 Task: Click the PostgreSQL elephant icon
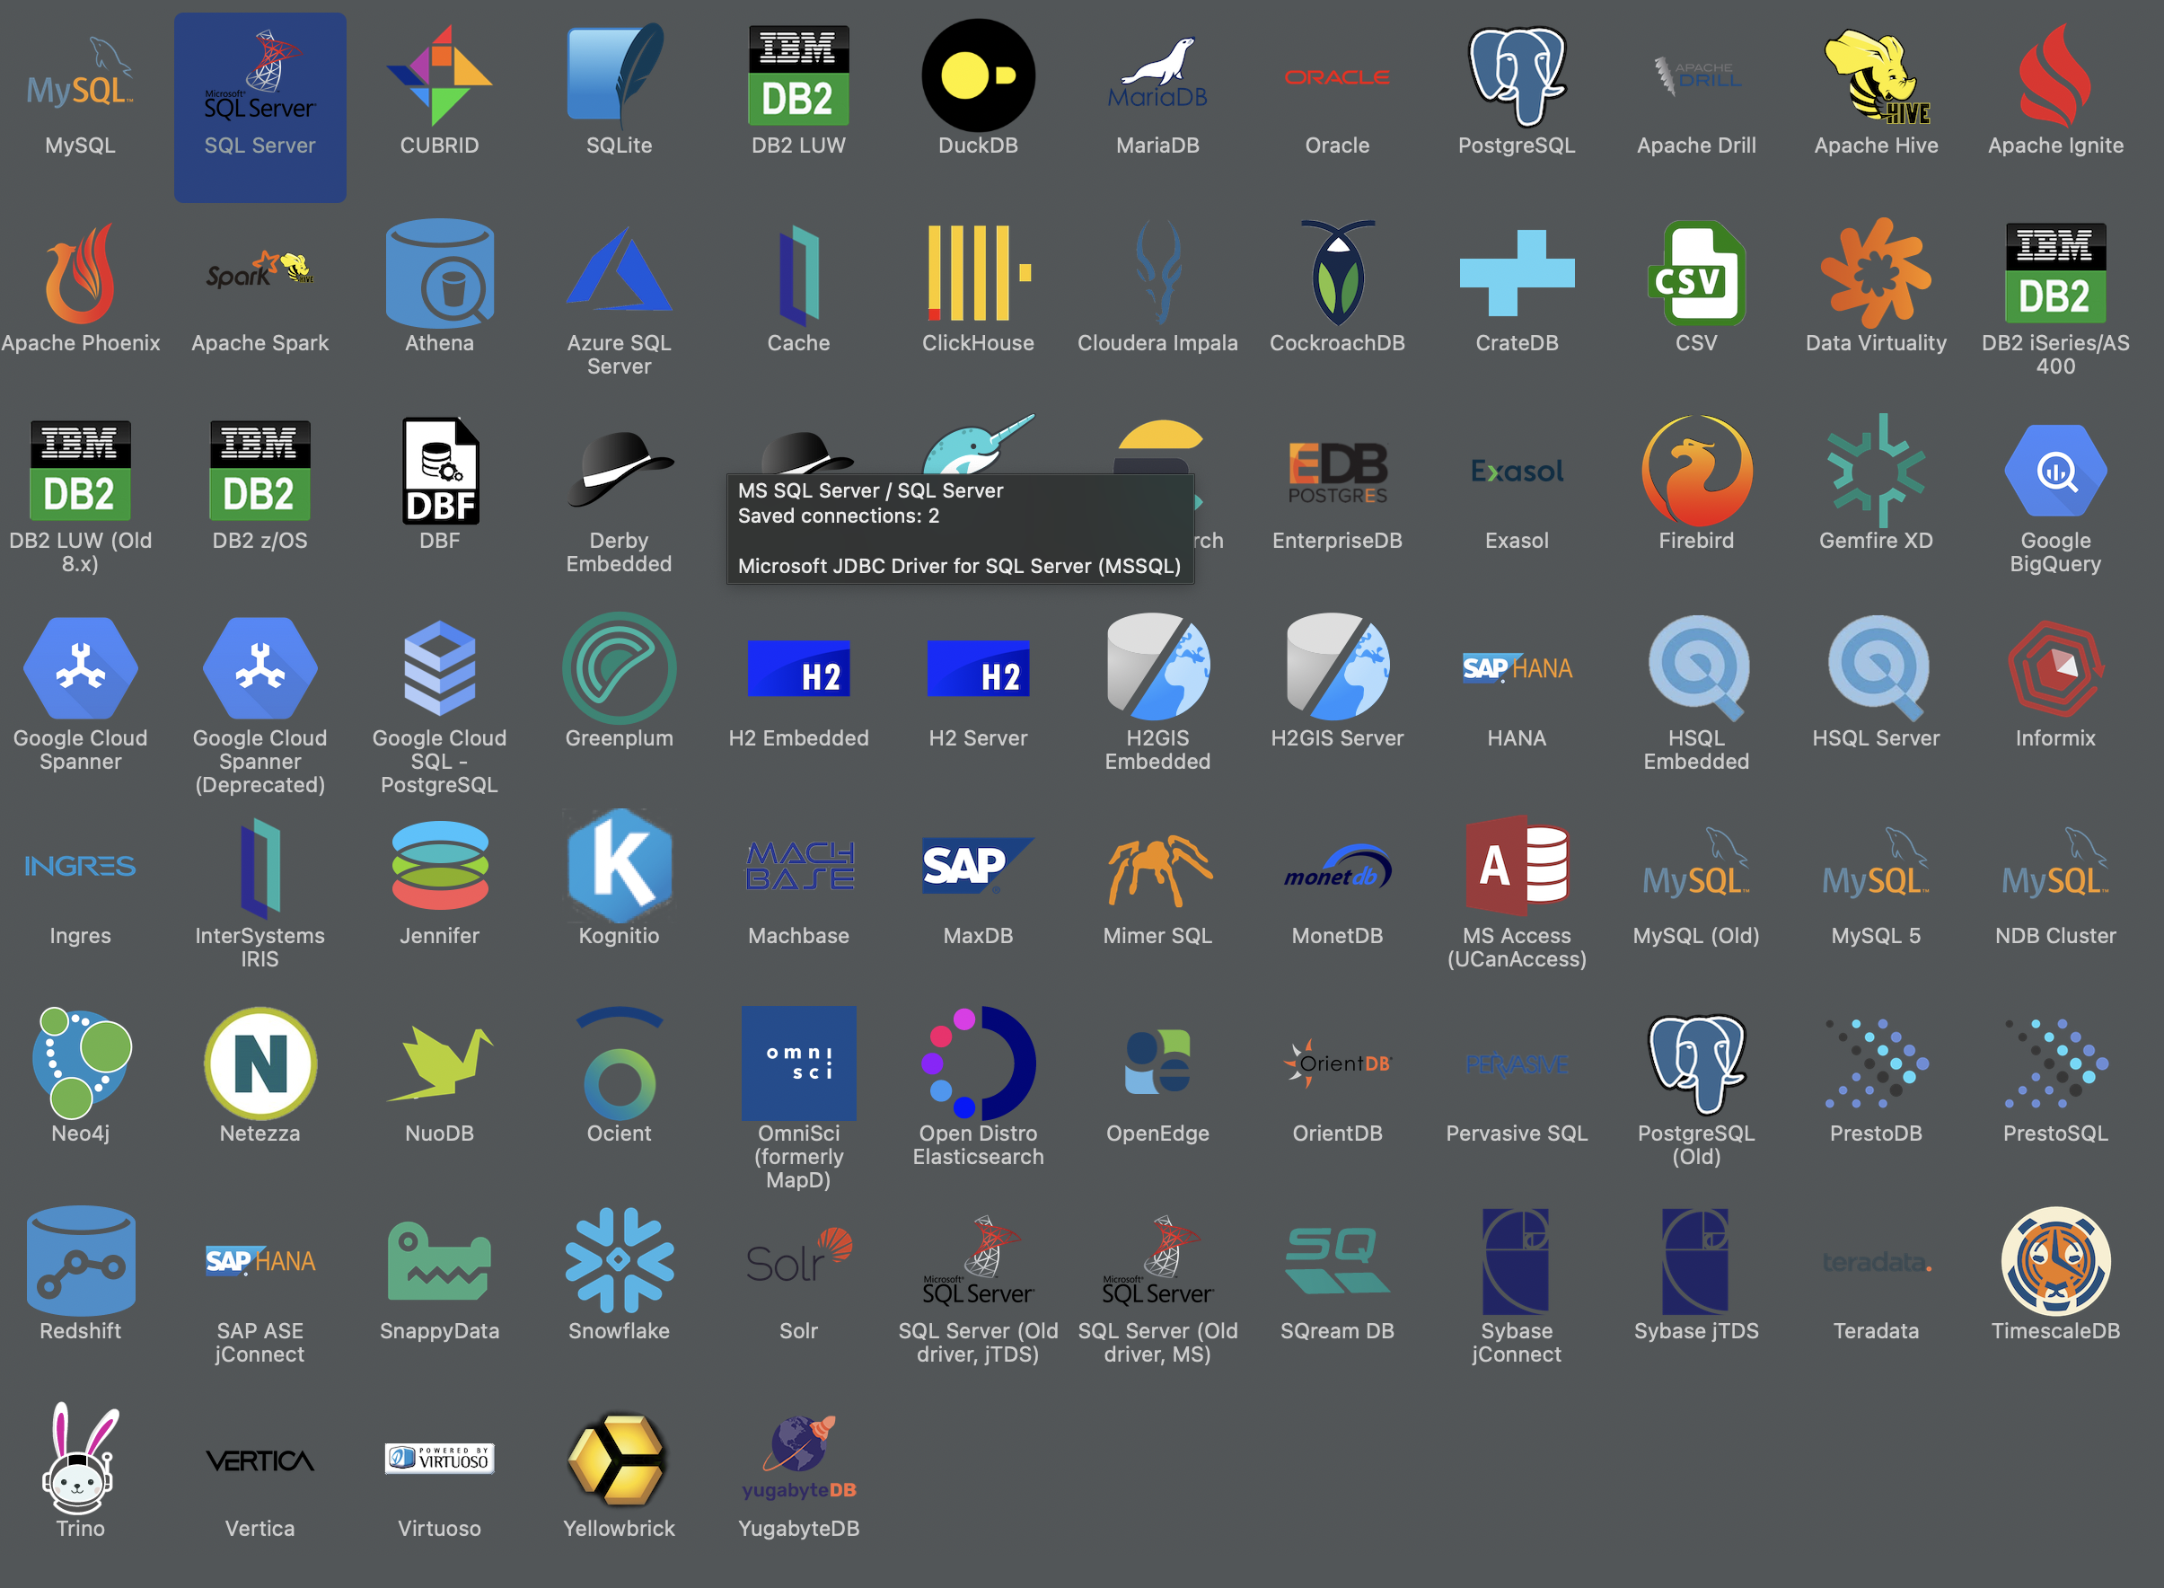click(1517, 77)
